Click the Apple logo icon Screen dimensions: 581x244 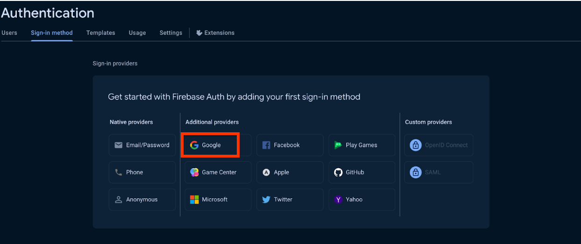click(266, 172)
